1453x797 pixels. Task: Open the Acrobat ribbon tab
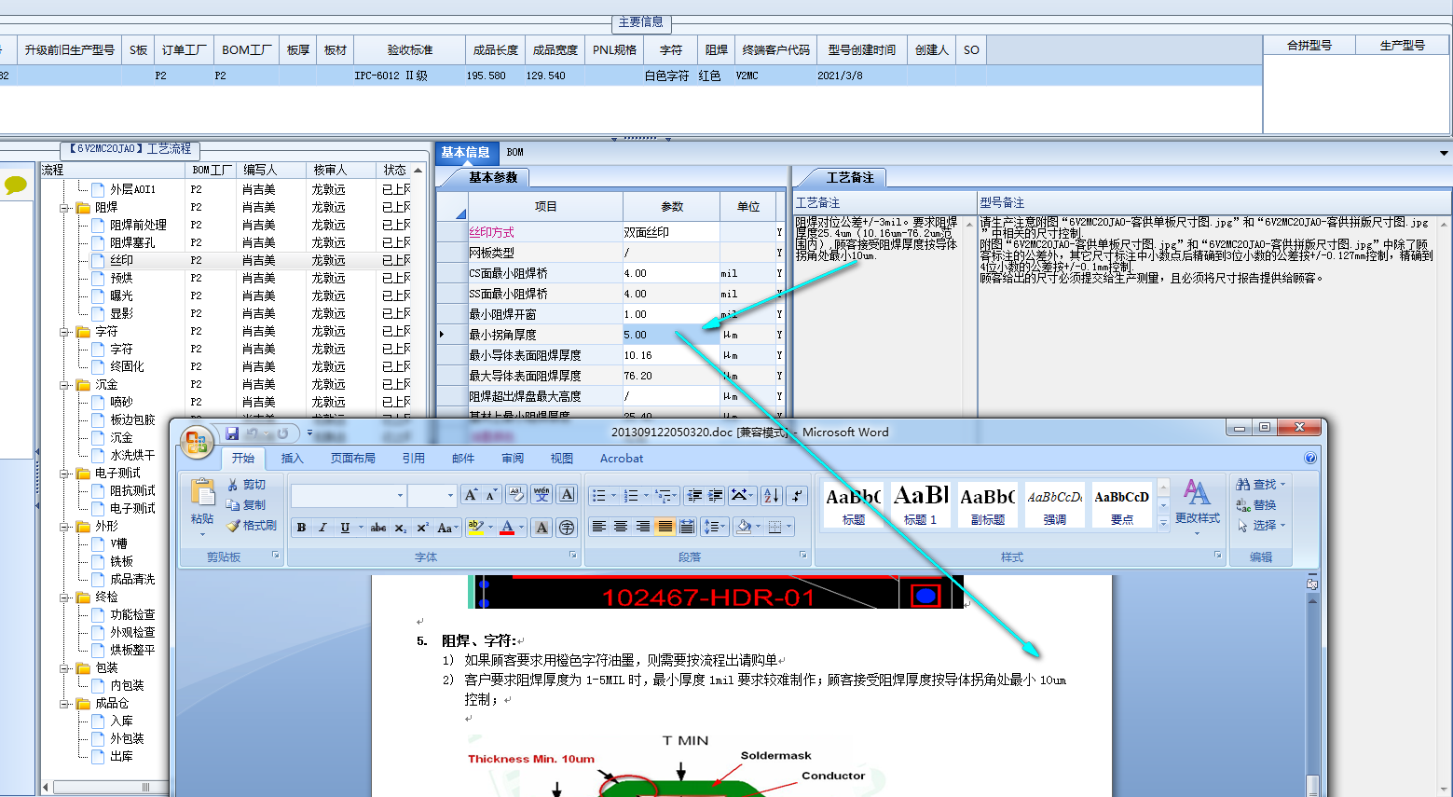pos(622,458)
